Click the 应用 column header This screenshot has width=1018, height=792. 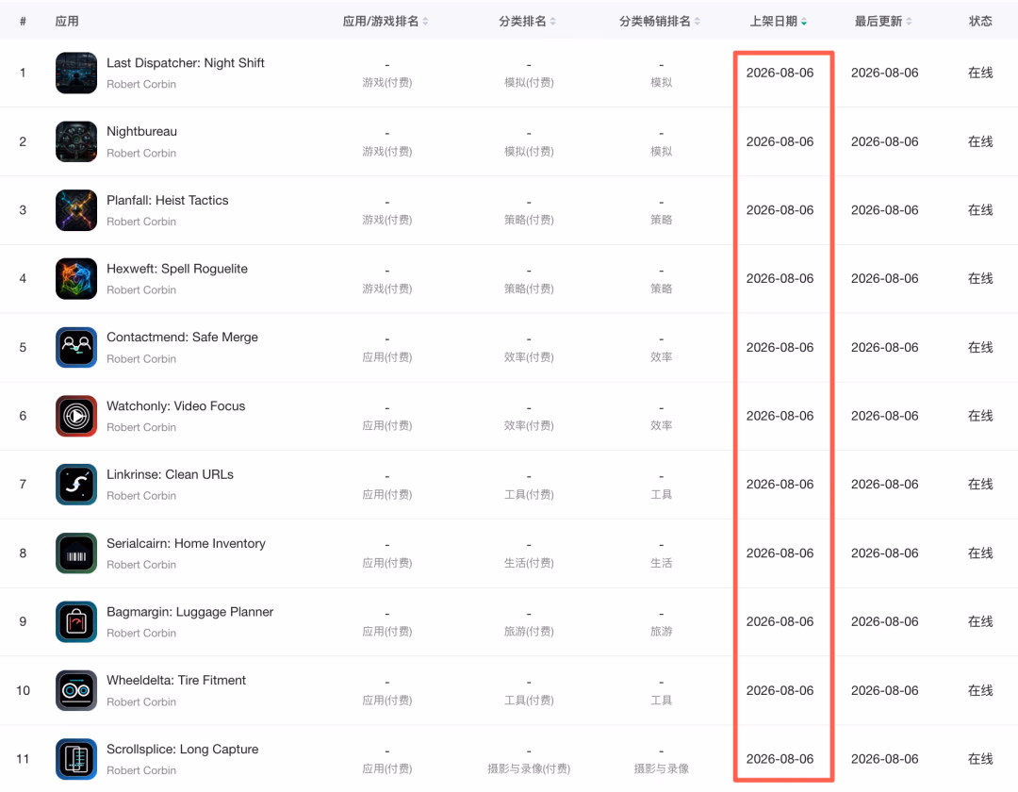coord(67,22)
